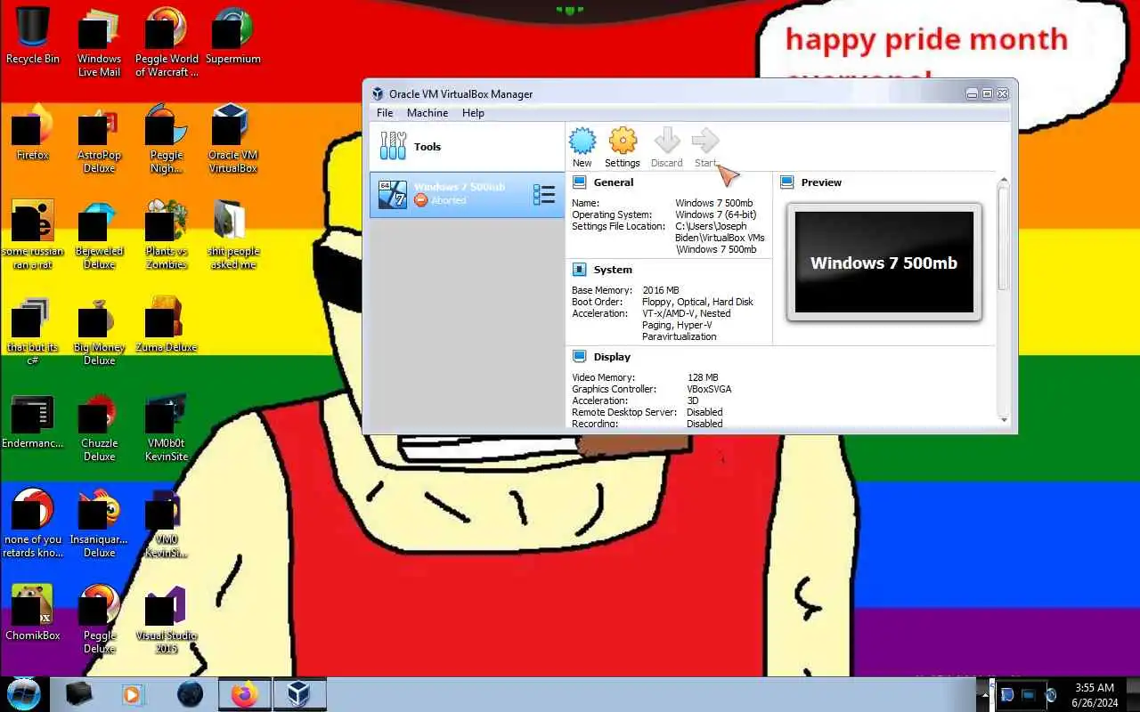Click the Start arrow toolbar icon
Image resolution: width=1140 pixels, height=712 pixels.
704,148
